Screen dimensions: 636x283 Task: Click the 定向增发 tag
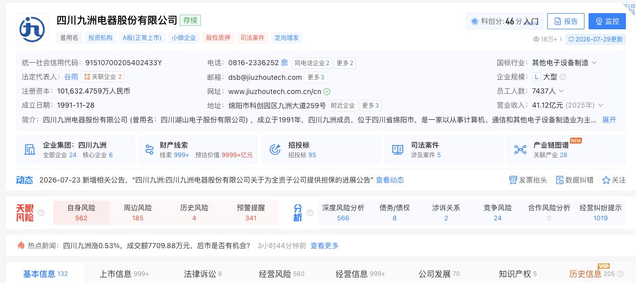[287, 37]
